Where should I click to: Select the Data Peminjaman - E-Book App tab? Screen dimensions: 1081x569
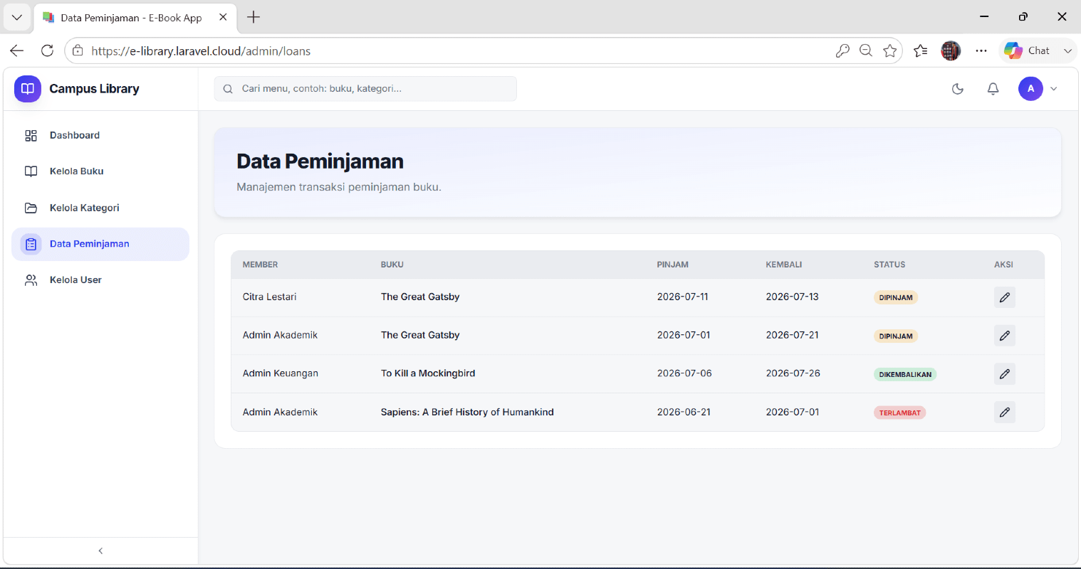click(x=135, y=18)
